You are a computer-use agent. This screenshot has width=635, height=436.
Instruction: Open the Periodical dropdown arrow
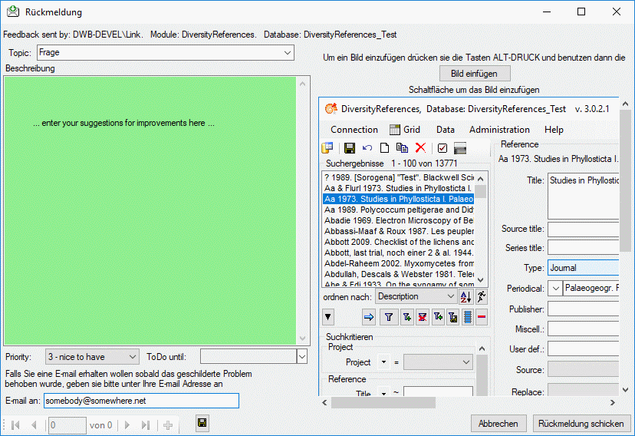[x=555, y=289]
